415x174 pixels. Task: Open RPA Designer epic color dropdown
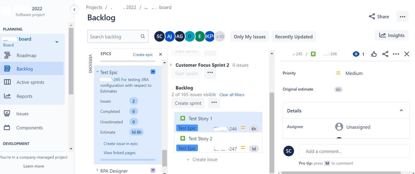[x=153, y=170]
